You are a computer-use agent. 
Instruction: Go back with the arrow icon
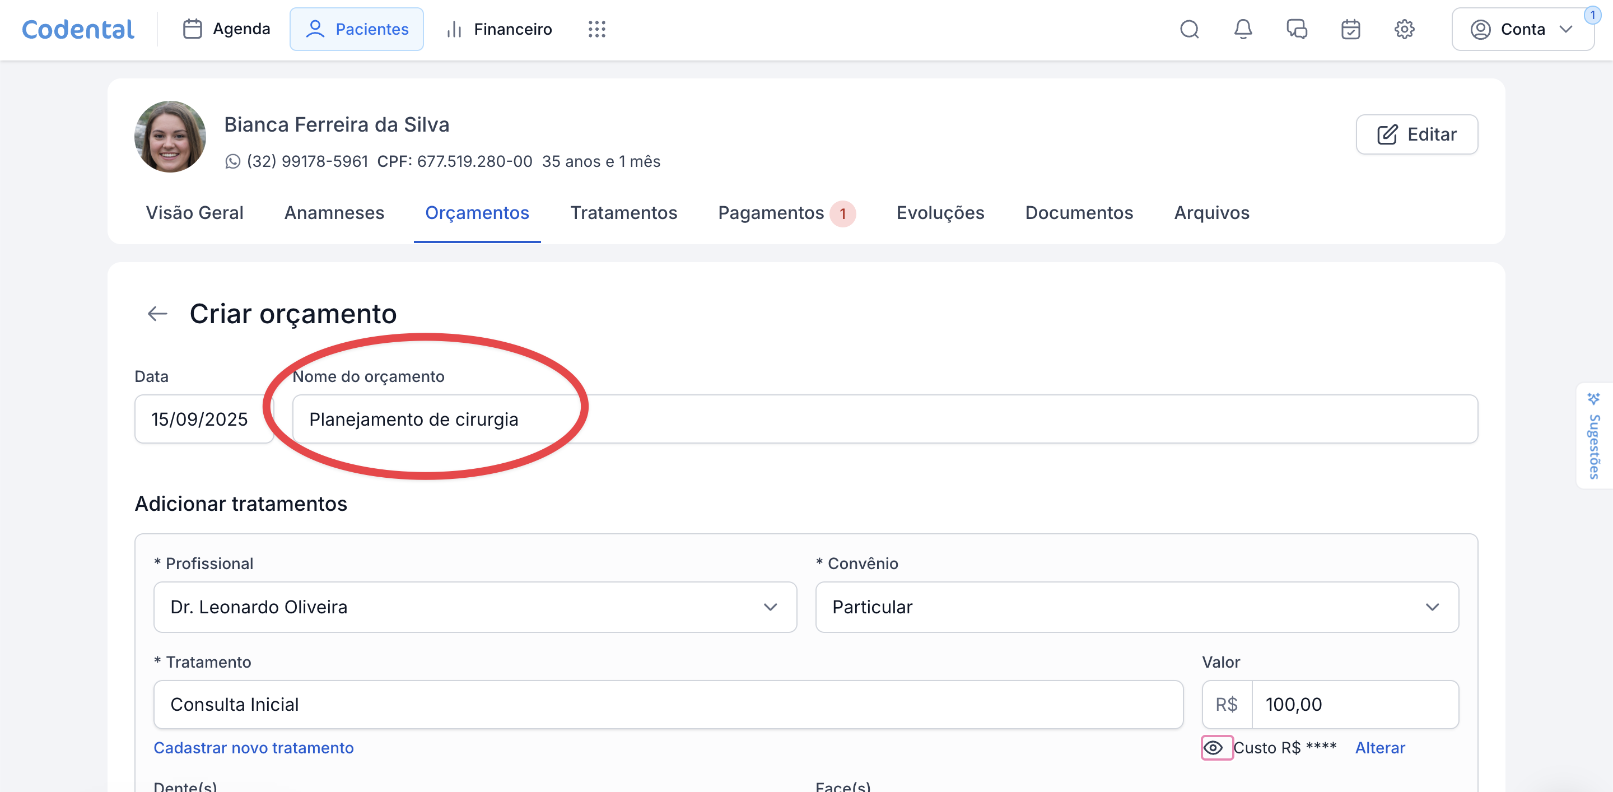pos(157,314)
